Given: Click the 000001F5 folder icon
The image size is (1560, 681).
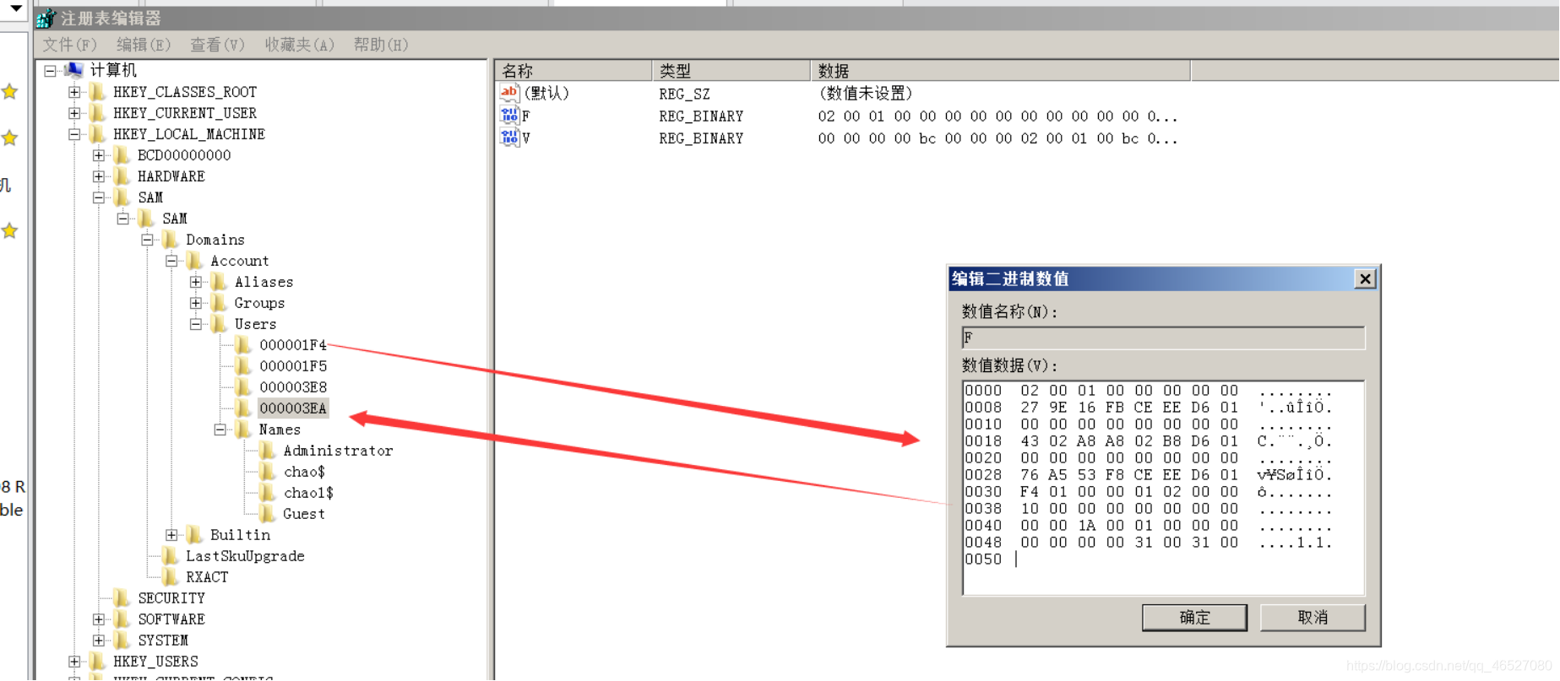Looking at the screenshot, I should tap(243, 365).
